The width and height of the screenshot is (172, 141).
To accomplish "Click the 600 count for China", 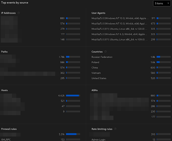I will (153, 68).
